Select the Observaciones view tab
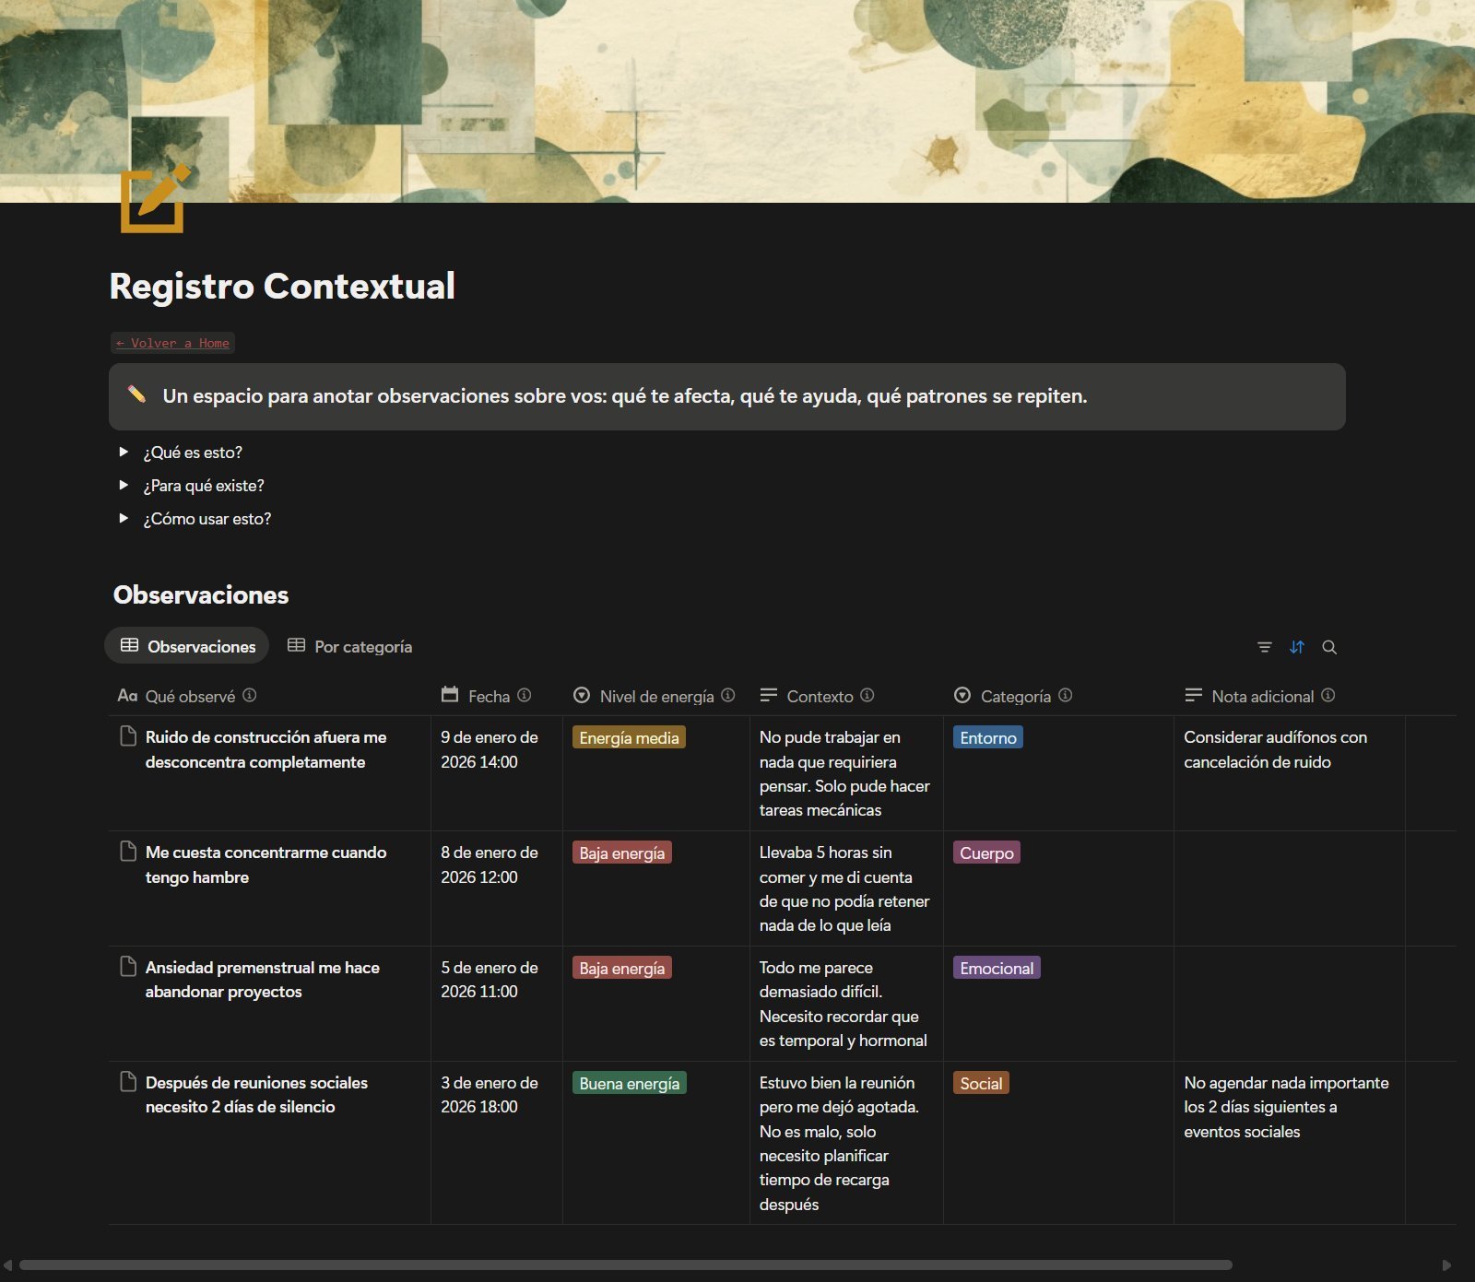The height and width of the screenshot is (1282, 1475). [187, 646]
